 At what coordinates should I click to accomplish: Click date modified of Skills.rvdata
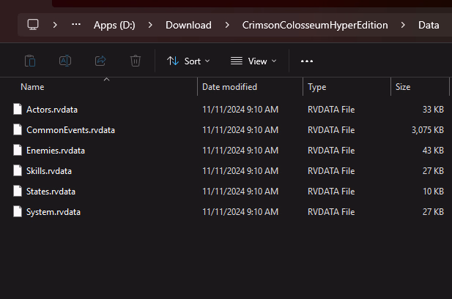click(x=240, y=171)
